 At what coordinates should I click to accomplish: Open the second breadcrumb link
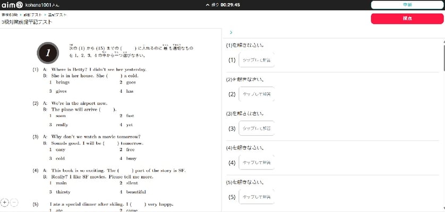click(x=33, y=14)
